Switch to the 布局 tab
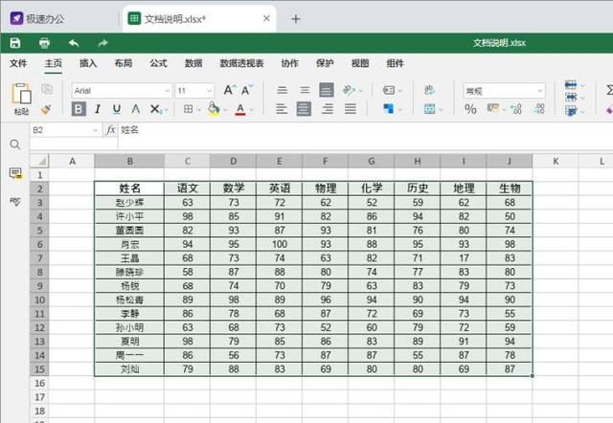613x423 pixels. click(124, 63)
